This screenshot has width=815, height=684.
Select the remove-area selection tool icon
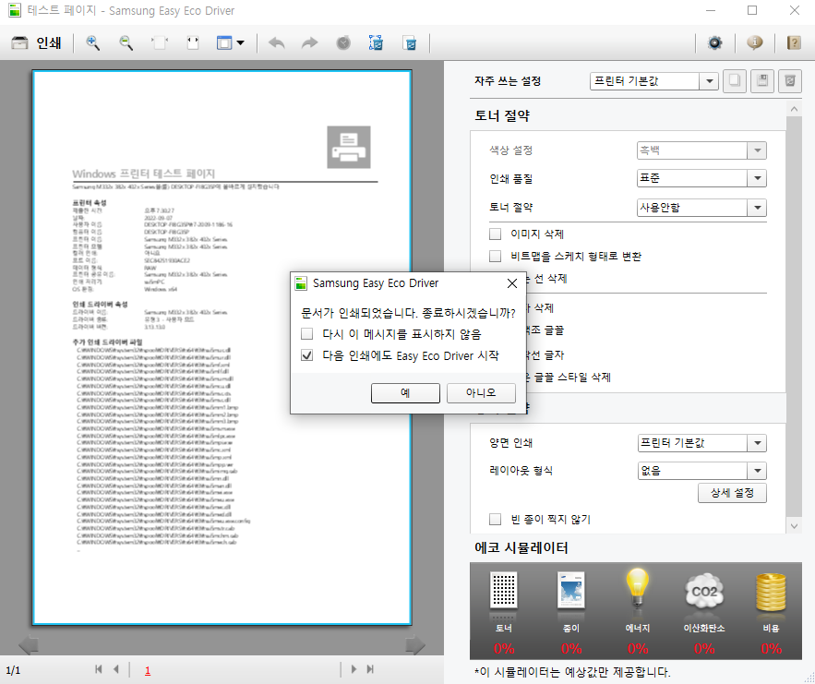[x=376, y=43]
